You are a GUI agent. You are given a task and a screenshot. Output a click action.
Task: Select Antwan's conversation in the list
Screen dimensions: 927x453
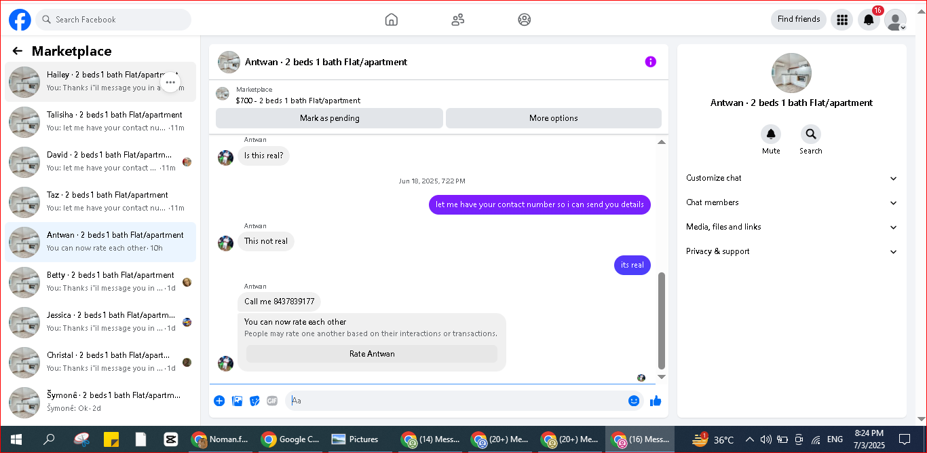pos(100,242)
